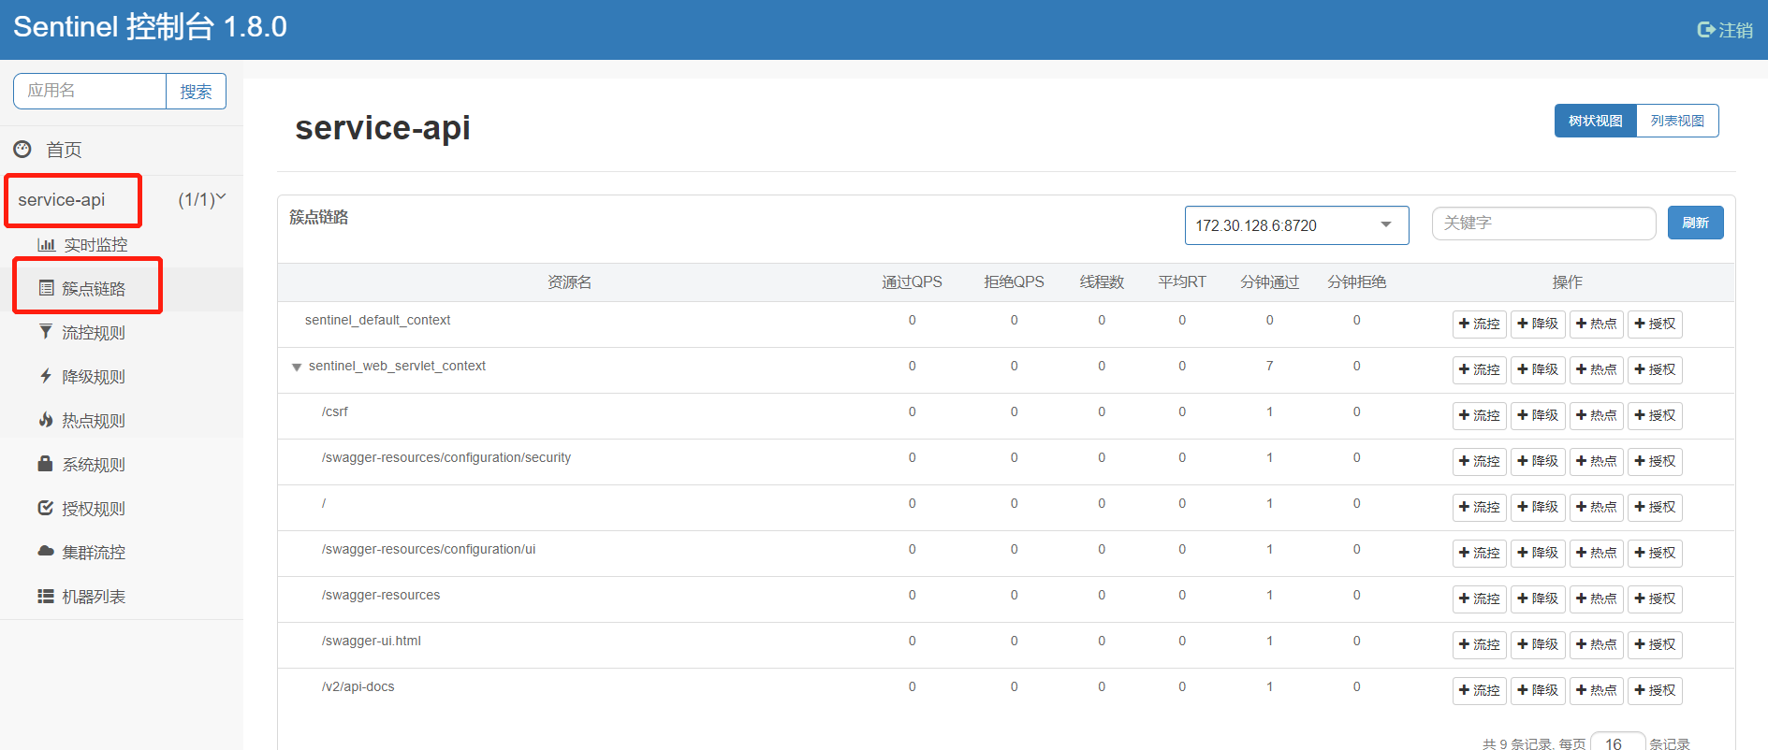
Task: Open the home page dashboard icon
Action: tap(22, 149)
